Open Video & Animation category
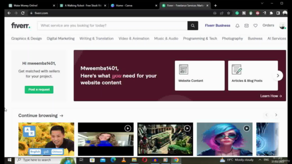Image resolution: width=292 pixels, height=164 pixels. tap(134, 38)
